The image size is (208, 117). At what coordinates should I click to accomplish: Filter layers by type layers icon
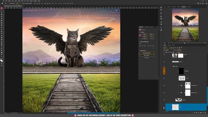tap(175, 48)
